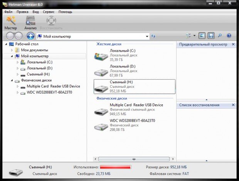Screen dimensions: 239x181
Task: Expand the Мои документы tree node
Action: point(12,50)
